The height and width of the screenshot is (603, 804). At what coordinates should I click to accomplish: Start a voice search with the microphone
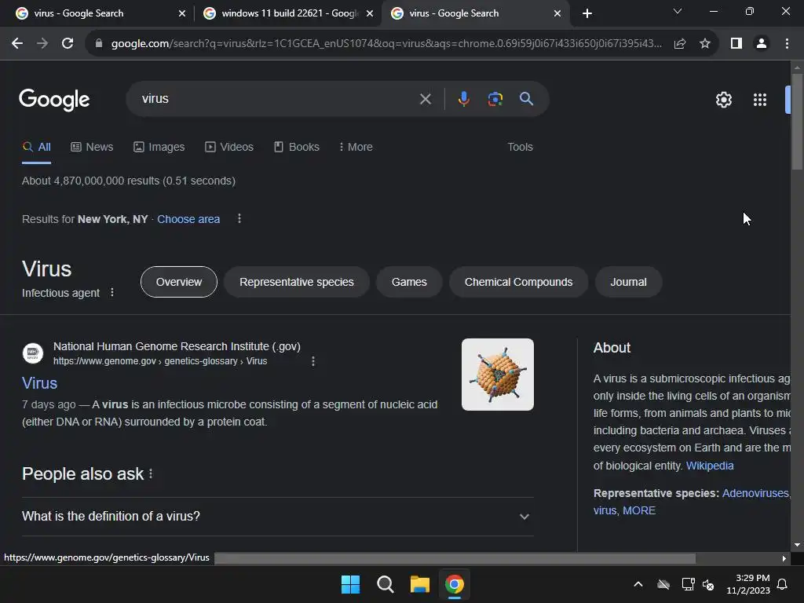coord(463,99)
